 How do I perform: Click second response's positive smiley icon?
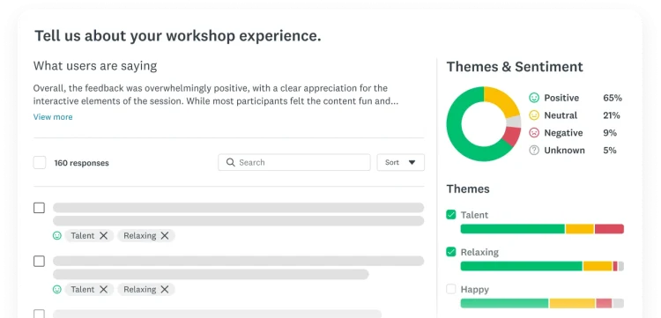(x=57, y=289)
